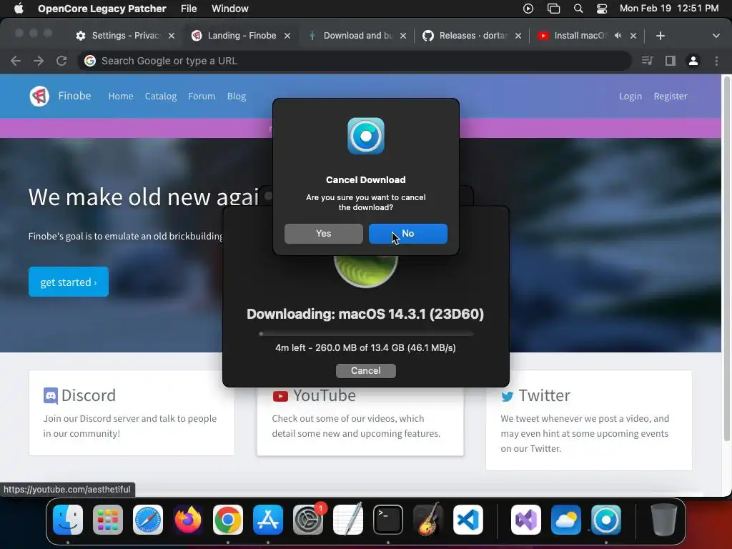Expand the tab search dropdown
732x549 pixels.
tap(716, 36)
